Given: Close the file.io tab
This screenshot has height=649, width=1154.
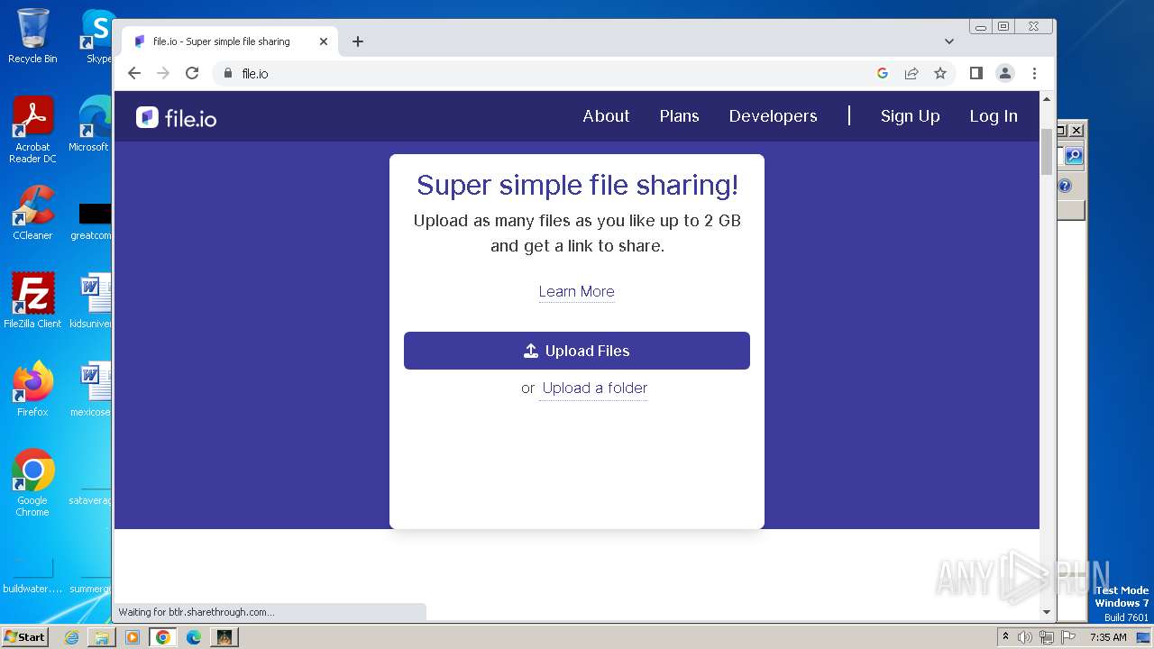Looking at the screenshot, I should tap(324, 41).
